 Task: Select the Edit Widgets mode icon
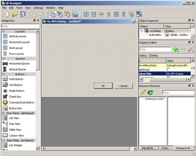click(53, 14)
